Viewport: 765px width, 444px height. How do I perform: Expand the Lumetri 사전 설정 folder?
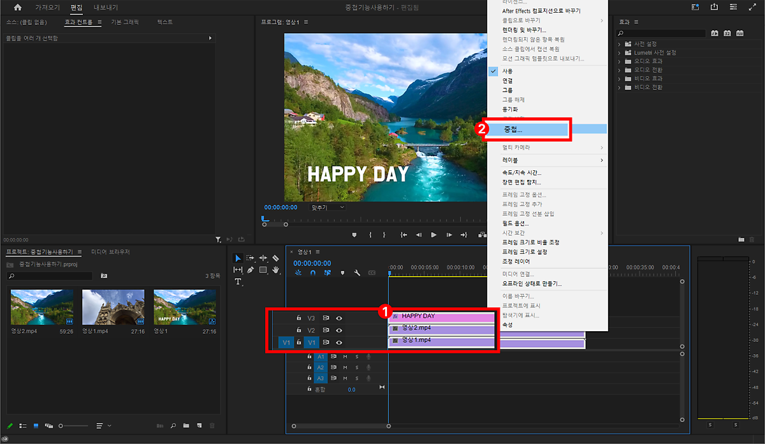pyautogui.click(x=619, y=52)
